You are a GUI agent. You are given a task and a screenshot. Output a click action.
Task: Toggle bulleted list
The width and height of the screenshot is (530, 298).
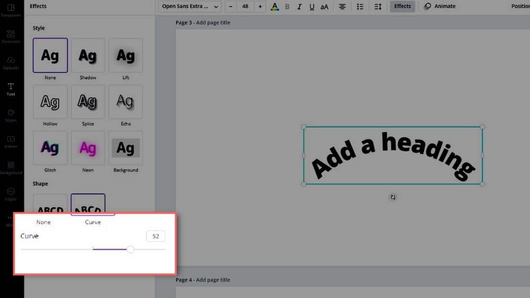pyautogui.click(x=360, y=7)
